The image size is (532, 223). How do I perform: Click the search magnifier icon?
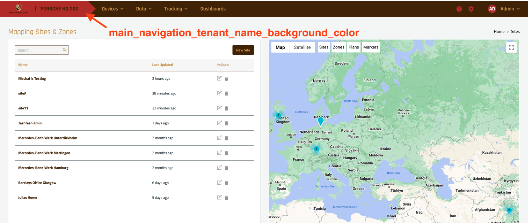(x=65, y=50)
